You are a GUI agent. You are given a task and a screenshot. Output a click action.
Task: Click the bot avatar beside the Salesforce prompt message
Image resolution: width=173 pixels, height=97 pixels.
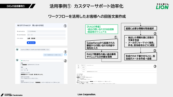tap(17, 49)
